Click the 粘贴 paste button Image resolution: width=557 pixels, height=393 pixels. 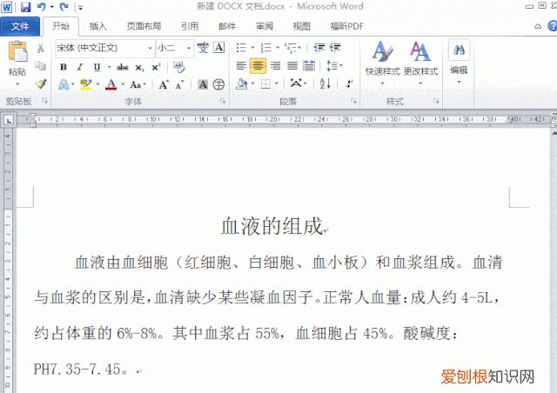(17, 52)
